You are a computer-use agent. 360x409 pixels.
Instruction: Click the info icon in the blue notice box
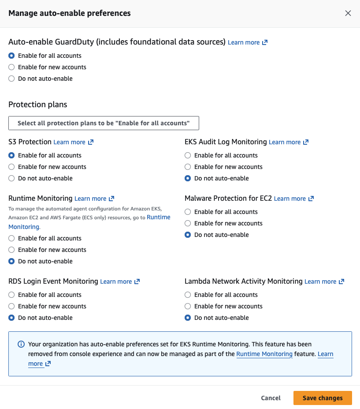(x=21, y=344)
